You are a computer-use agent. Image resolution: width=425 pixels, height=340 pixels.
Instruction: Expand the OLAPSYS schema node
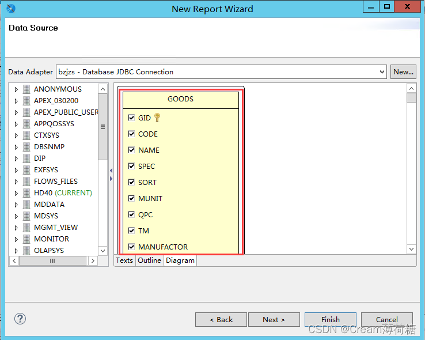[16, 251]
